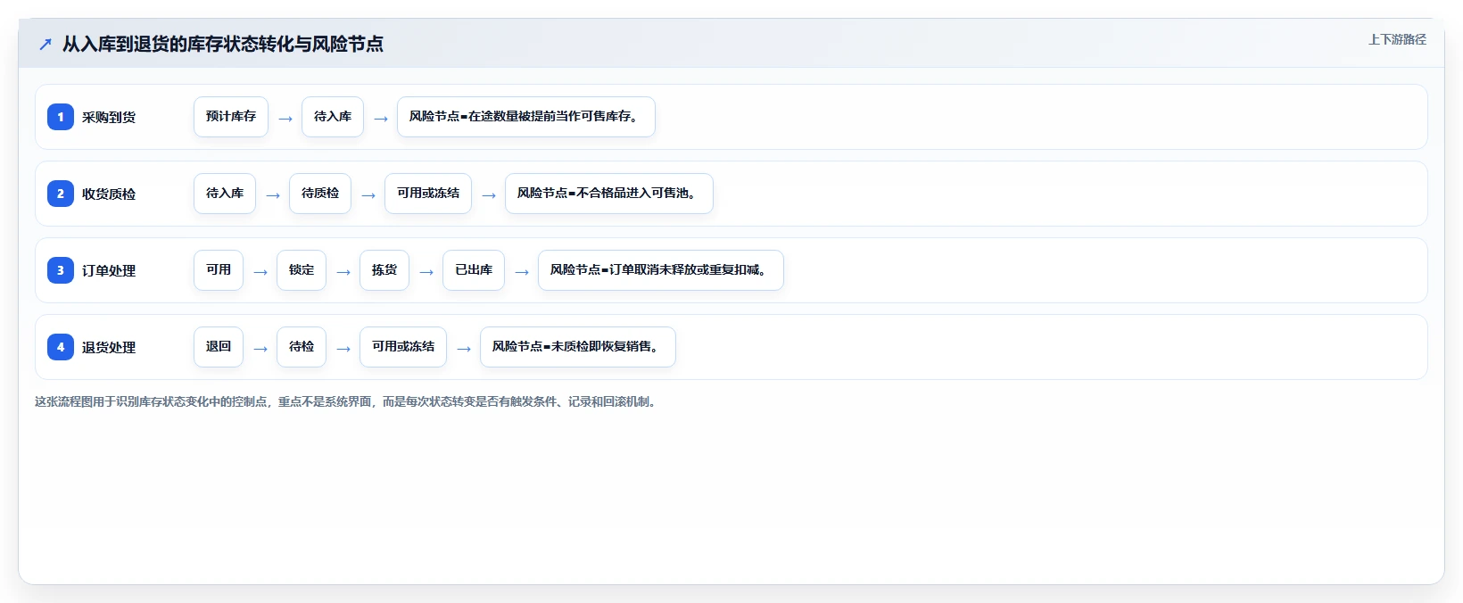Select the 可用 state chip

(219, 270)
